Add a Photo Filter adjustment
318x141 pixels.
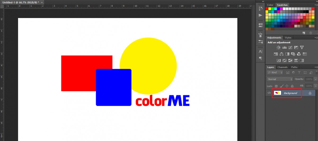(x=293, y=54)
